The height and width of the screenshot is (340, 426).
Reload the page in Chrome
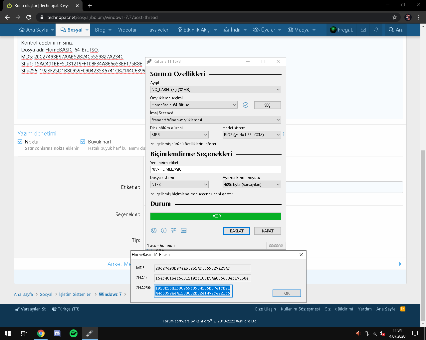29,17
